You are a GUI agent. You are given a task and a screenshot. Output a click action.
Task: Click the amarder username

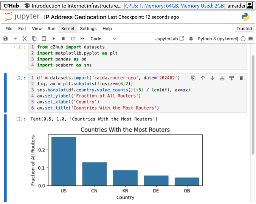coord(236,6)
